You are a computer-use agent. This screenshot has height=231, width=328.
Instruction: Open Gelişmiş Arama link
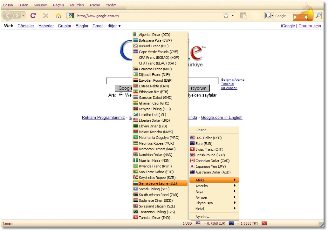point(233,80)
